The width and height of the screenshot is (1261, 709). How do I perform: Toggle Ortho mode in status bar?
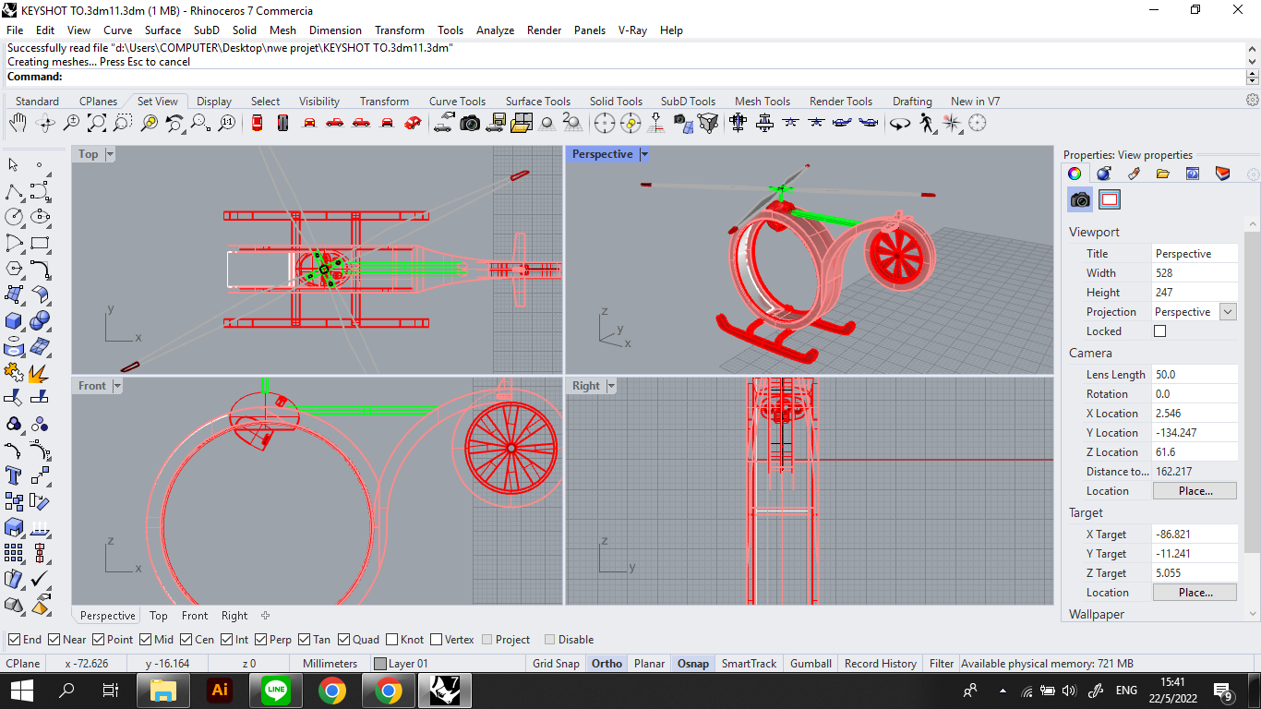click(x=606, y=664)
